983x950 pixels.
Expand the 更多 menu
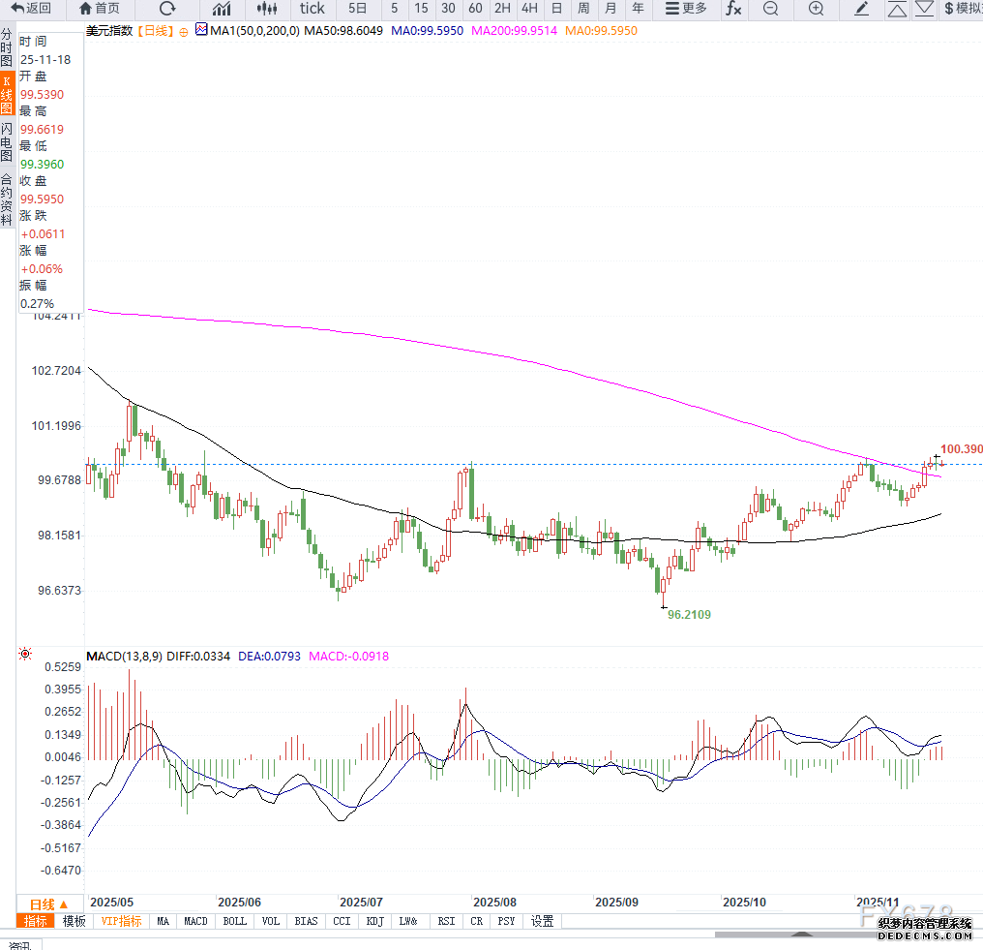coord(686,9)
